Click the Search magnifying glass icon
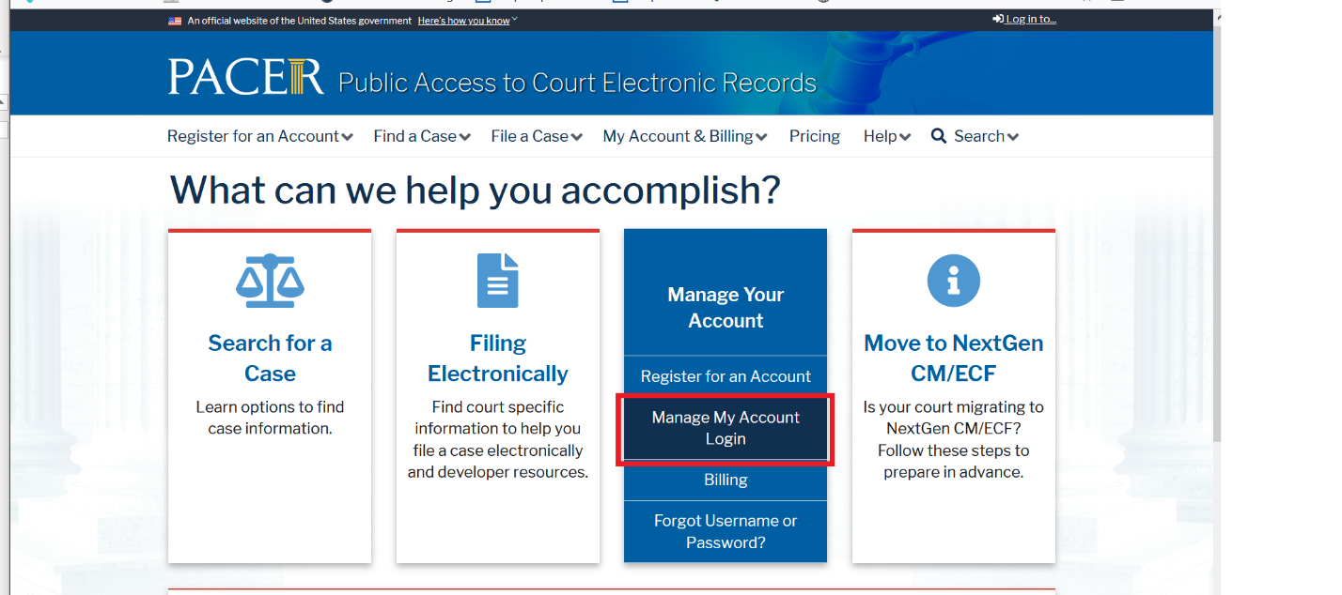This screenshot has height=595, width=1342. (x=939, y=136)
